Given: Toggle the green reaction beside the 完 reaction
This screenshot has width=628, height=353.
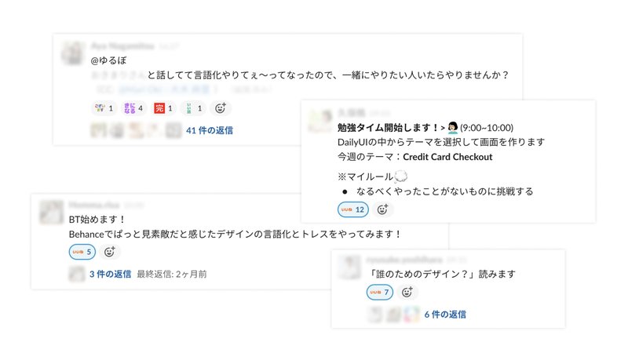Looking at the screenshot, I should click(193, 108).
